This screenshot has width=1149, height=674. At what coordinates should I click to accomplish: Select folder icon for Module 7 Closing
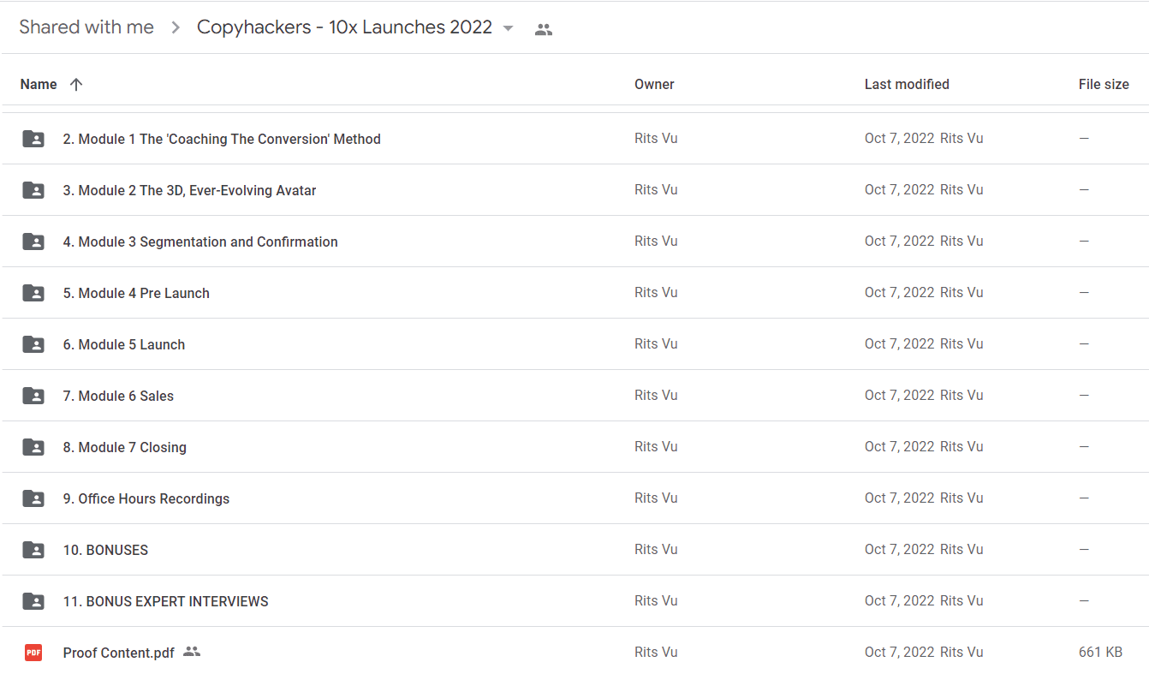33,447
